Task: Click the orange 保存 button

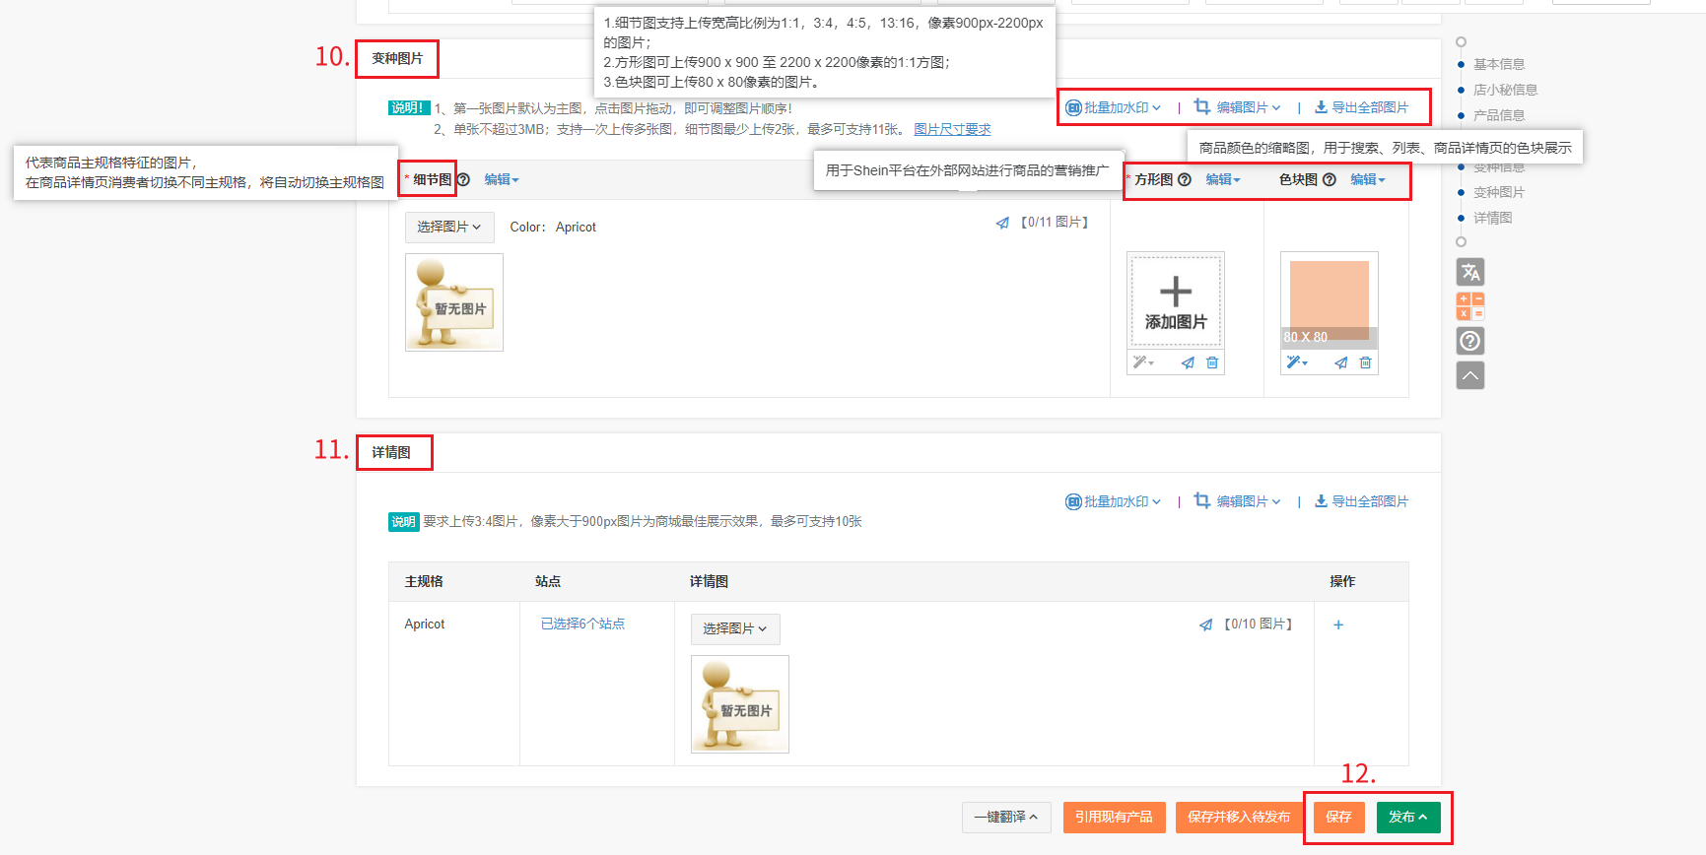Action: [x=1338, y=817]
